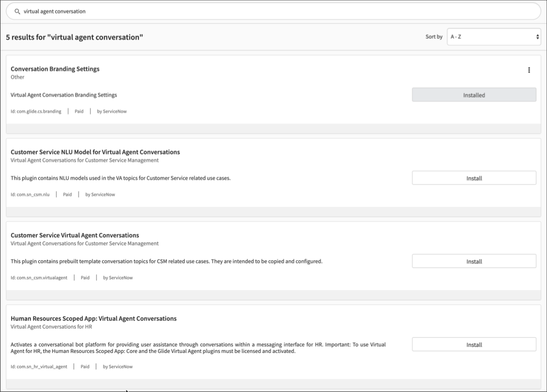Install Customer Service Virtual Agent Conversations
Image resolution: width=547 pixels, height=392 pixels.
(473, 261)
